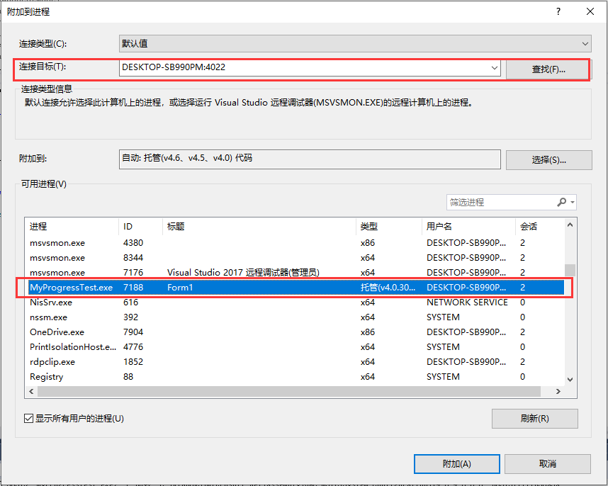Viewport: 608px width, 486px height.
Task: Click the 附加(A) button
Action: coord(457,464)
